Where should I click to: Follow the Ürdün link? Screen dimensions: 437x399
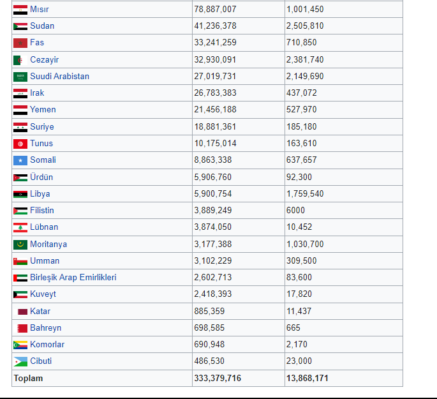click(41, 177)
